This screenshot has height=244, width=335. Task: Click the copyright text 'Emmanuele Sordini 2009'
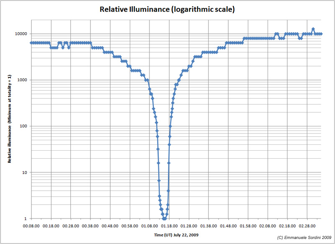coord(308,238)
